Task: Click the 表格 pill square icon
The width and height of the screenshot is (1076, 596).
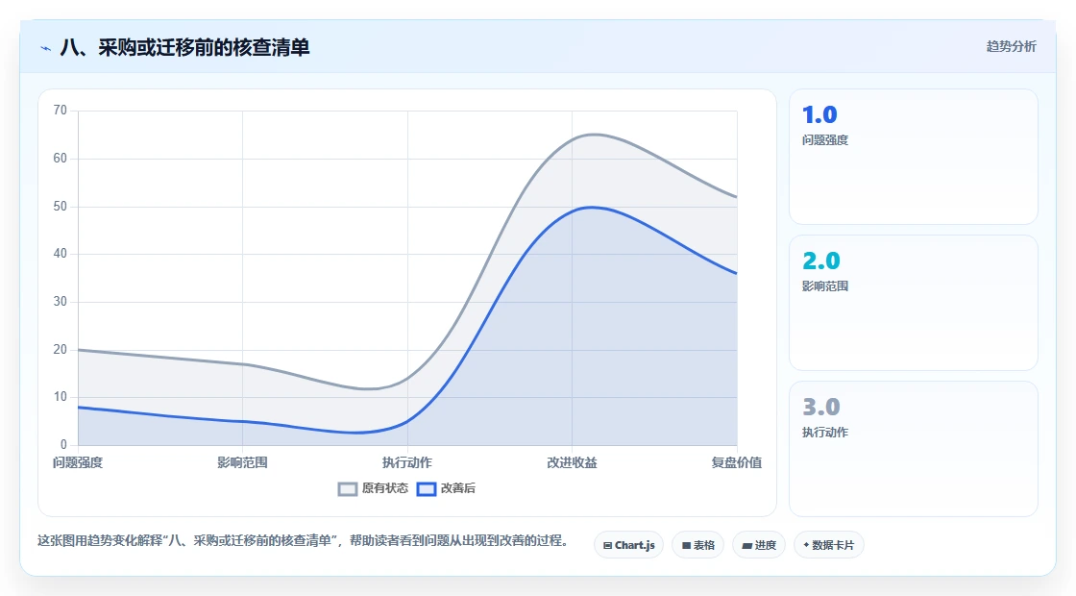Action: (x=686, y=546)
